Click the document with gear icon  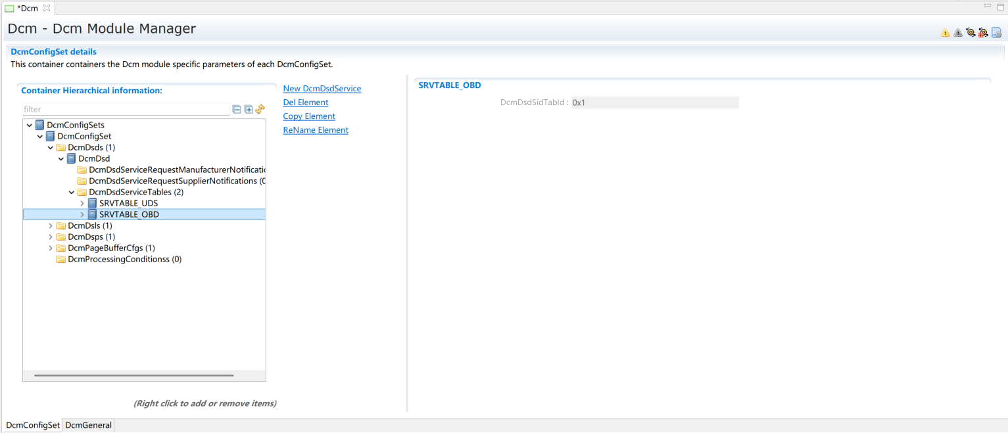[996, 32]
